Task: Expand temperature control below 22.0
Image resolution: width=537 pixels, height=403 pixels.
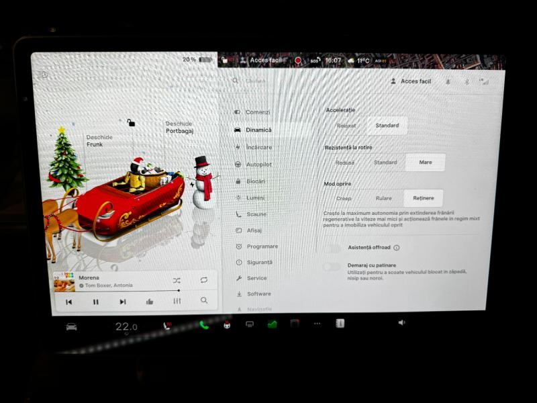Action: click(x=126, y=327)
